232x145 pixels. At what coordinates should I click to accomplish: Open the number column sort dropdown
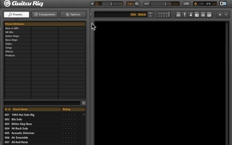tap(8, 109)
